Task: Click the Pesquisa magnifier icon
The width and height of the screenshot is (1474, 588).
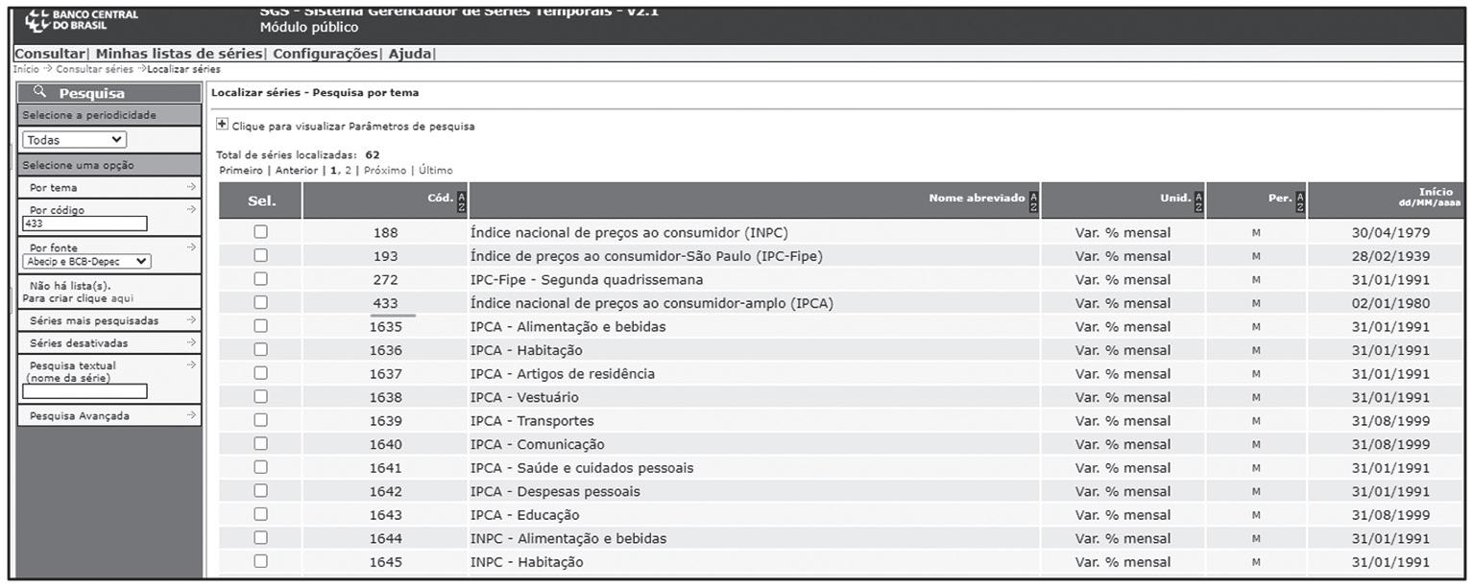Action: 39,92
